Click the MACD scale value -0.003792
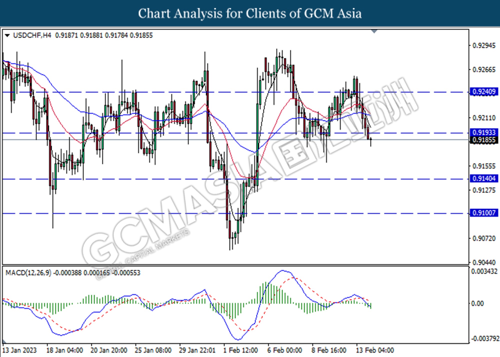The width and height of the screenshot is (500, 357). pyautogui.click(x=485, y=339)
